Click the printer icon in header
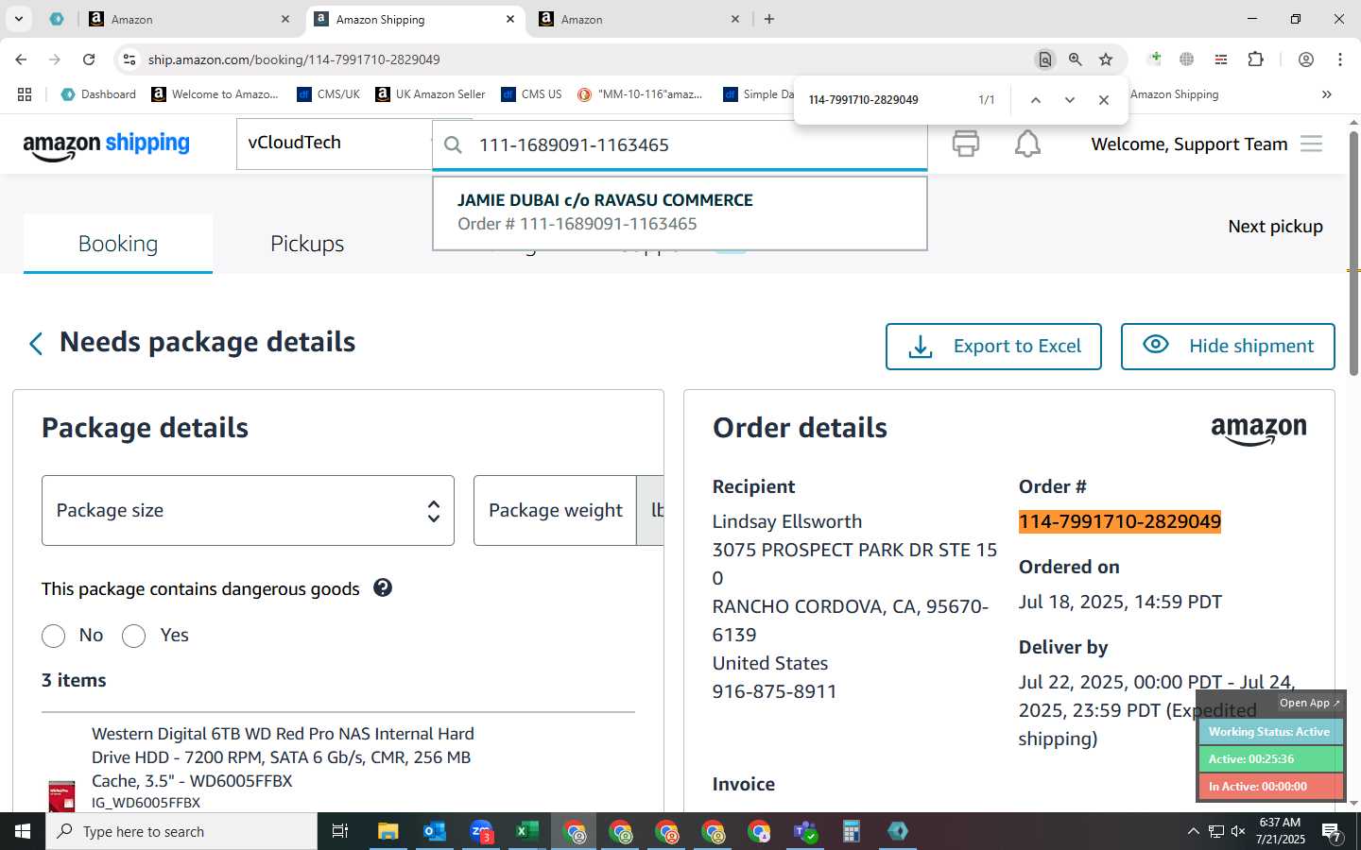This screenshot has width=1361, height=850. [x=965, y=144]
